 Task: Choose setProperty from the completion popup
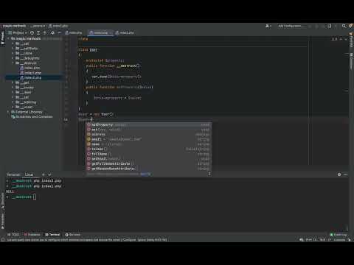[x=149, y=124]
